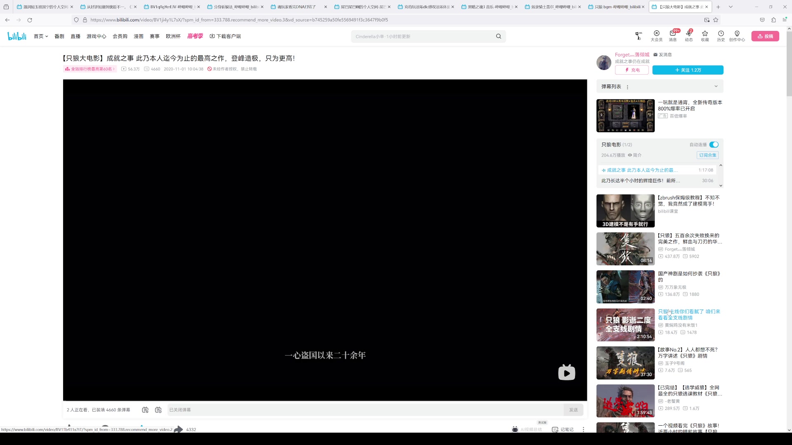
Task: Open the list all tabs chevron
Action: tap(731, 7)
